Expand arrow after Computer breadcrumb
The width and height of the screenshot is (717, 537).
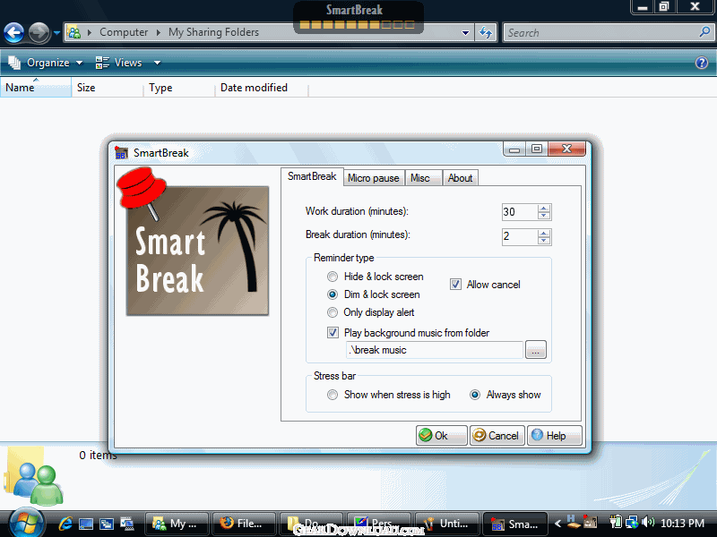(159, 32)
